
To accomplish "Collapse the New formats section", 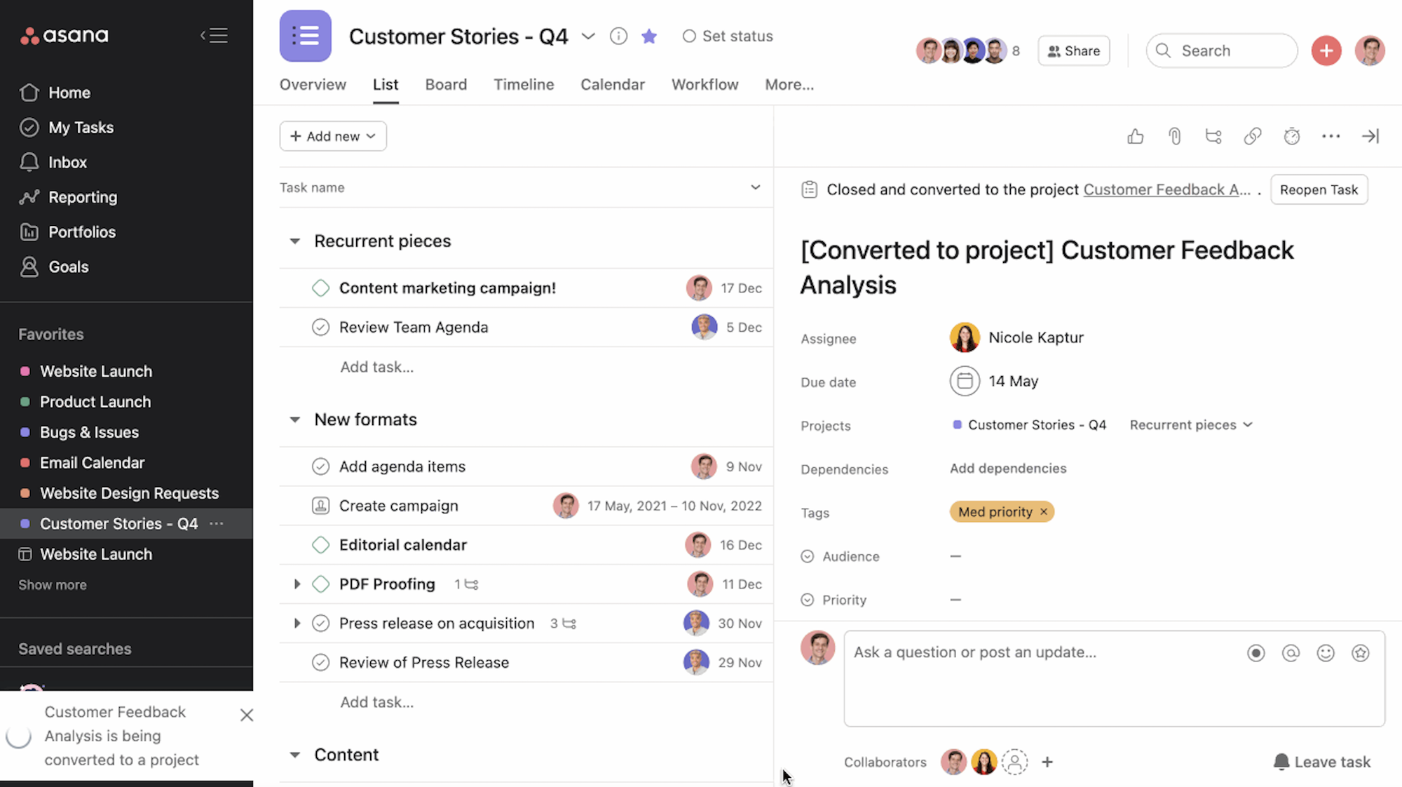I will coord(295,419).
